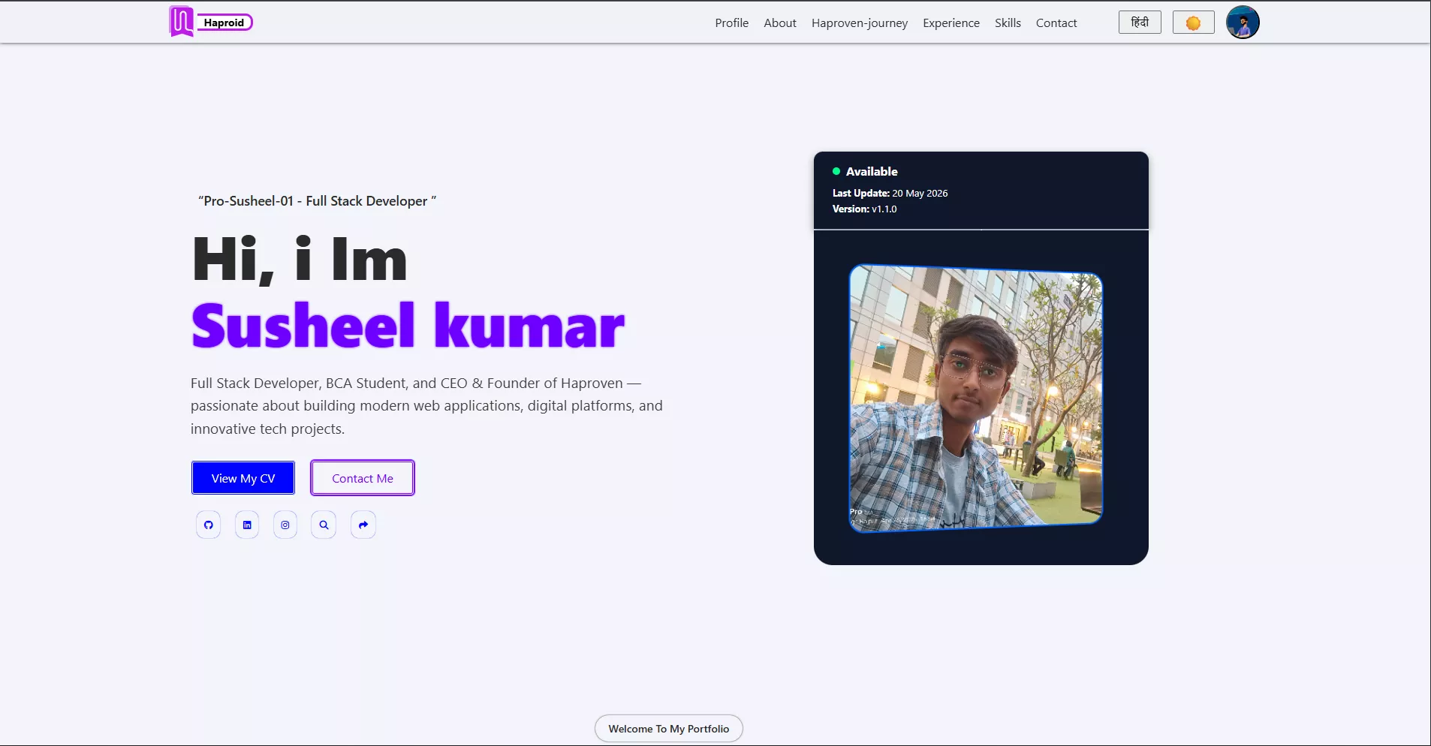Click the share arrow icon
This screenshot has width=1431, height=746.
(363, 525)
